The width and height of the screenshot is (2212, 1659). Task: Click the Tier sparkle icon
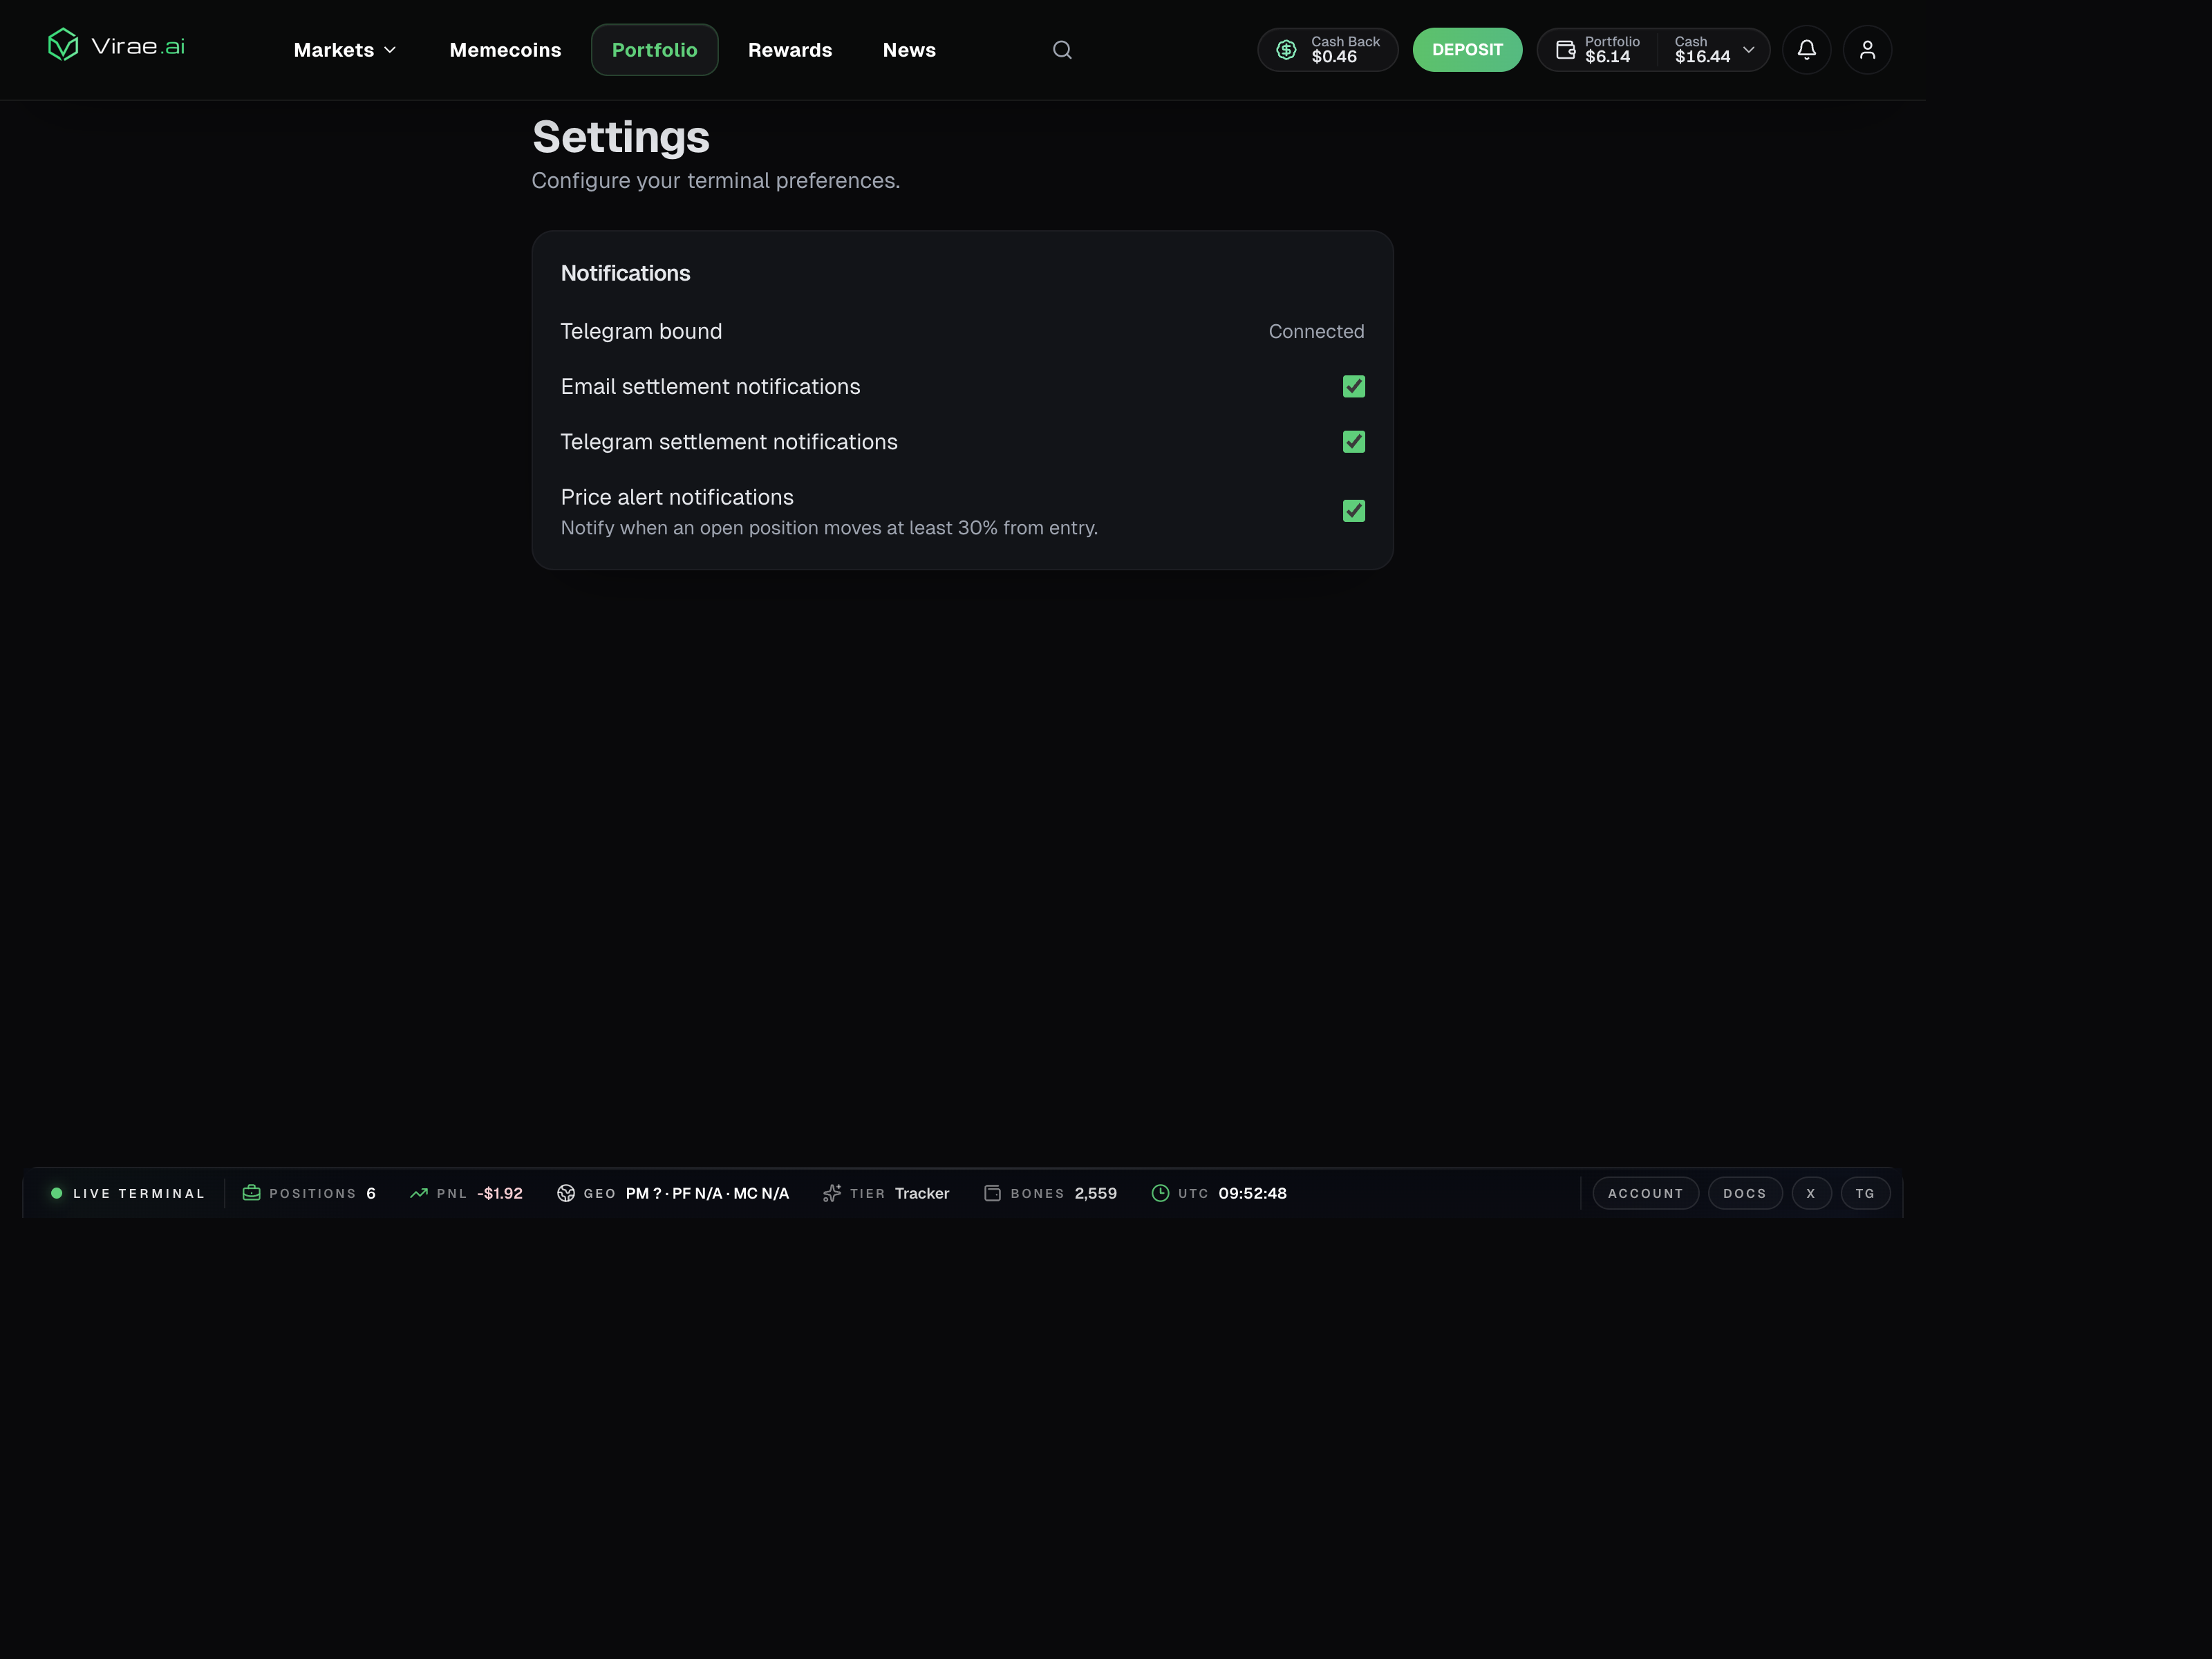coord(832,1193)
